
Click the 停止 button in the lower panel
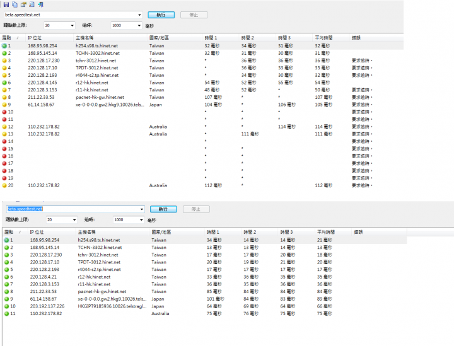pyautogui.click(x=196, y=209)
